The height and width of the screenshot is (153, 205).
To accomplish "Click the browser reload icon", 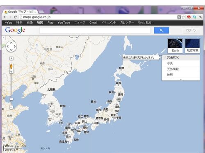I will [15, 17].
